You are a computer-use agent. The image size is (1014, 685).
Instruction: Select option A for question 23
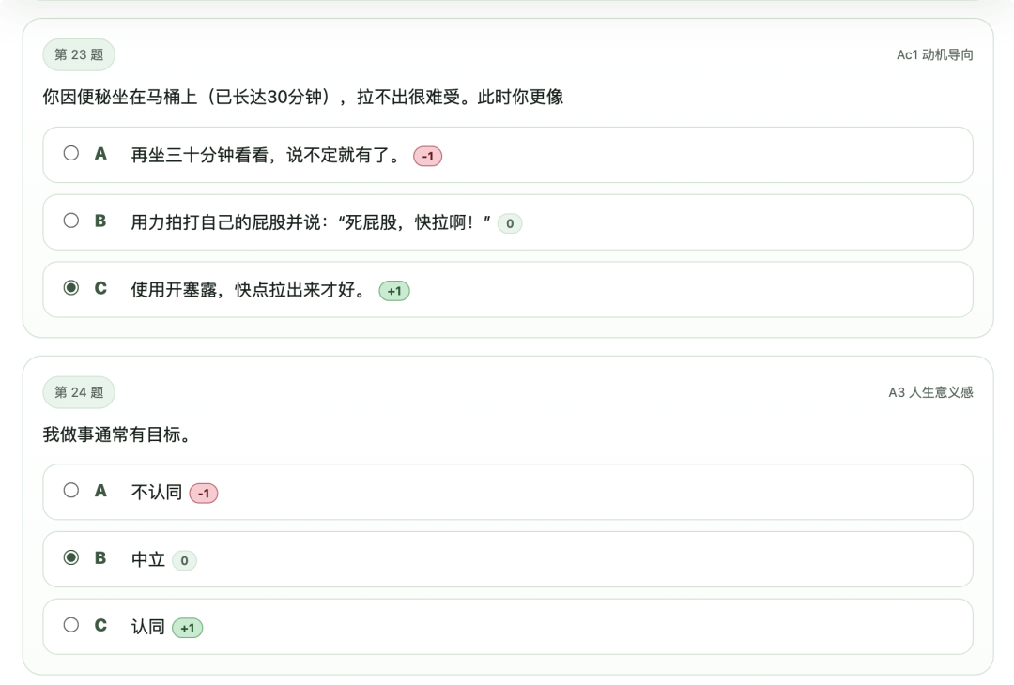coord(70,153)
